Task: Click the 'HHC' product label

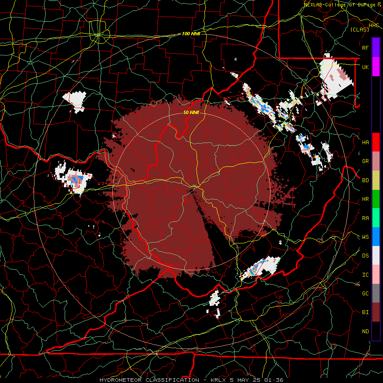Action: [x=374, y=25]
